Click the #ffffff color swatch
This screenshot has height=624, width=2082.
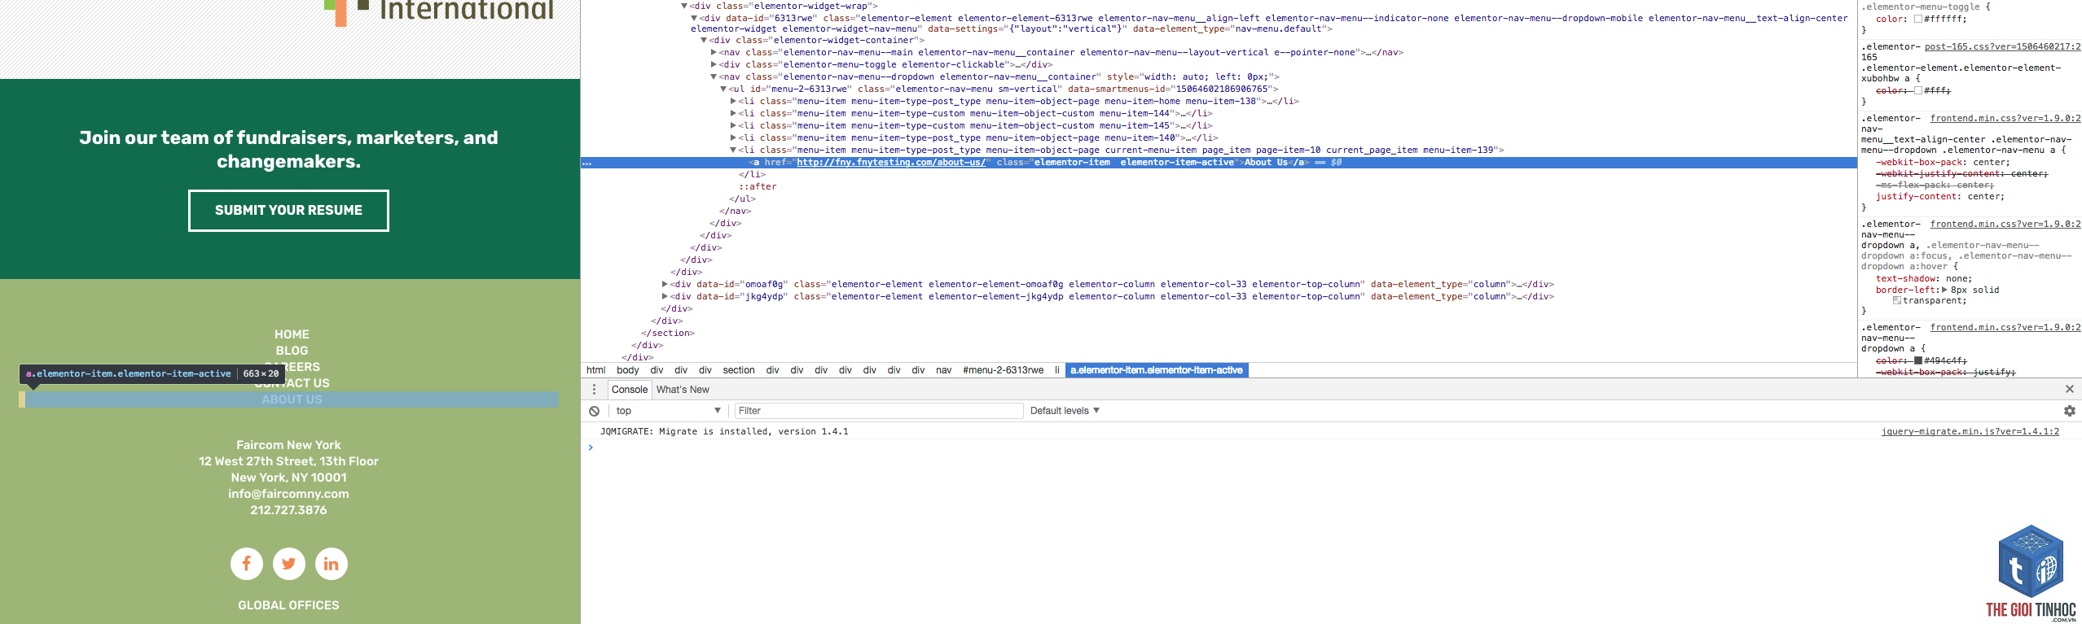(x=1918, y=19)
